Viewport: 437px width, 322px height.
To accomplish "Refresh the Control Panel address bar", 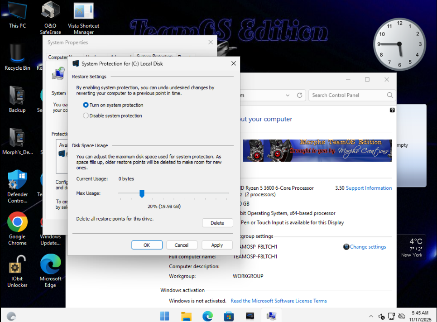I will coord(299,96).
